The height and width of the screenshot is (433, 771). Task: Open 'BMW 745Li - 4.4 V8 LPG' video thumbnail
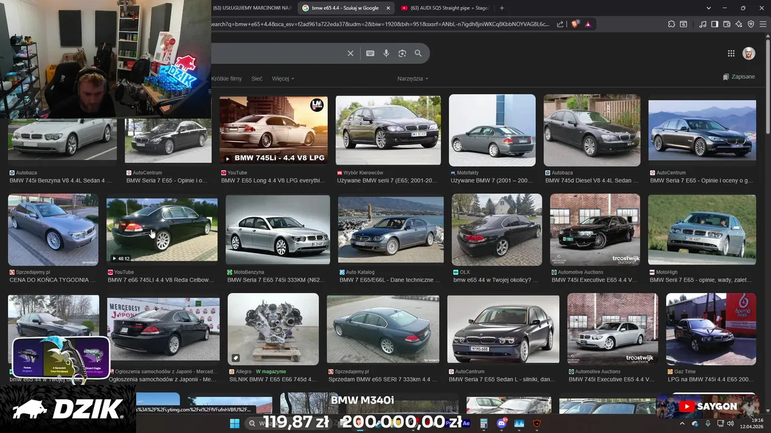point(273,130)
